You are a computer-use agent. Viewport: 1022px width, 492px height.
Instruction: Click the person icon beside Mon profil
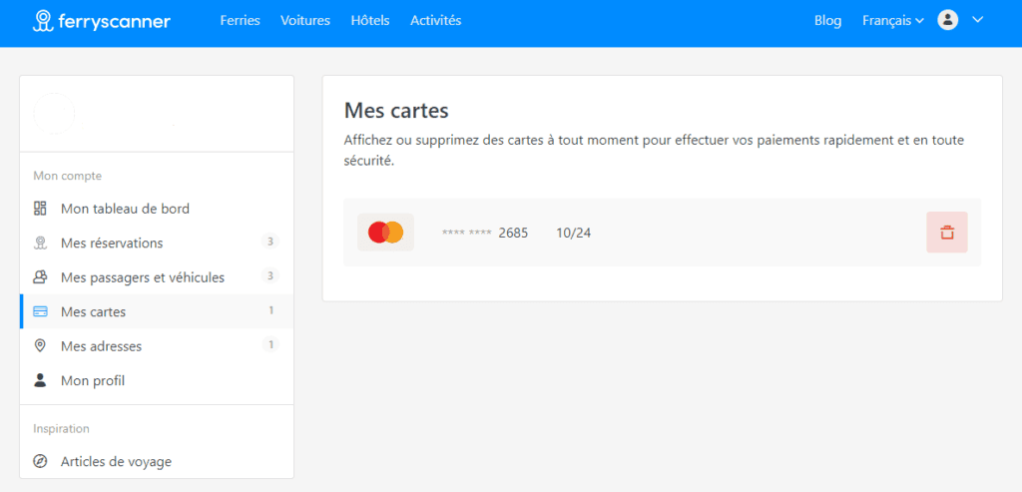40,380
